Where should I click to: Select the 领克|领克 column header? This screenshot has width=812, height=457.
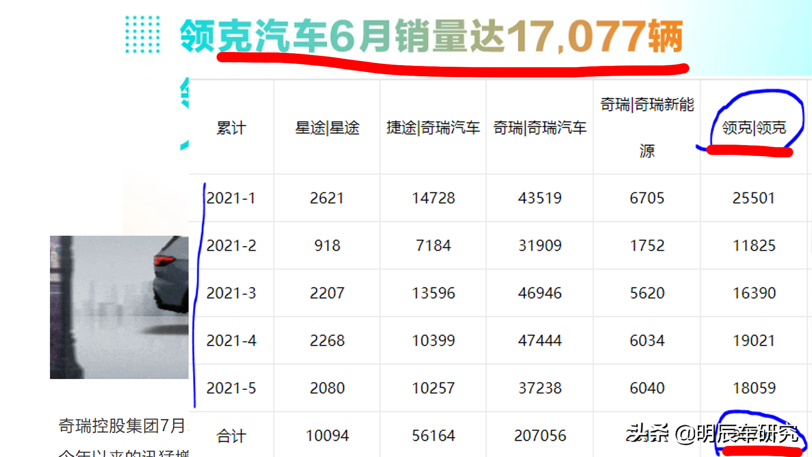[754, 128]
